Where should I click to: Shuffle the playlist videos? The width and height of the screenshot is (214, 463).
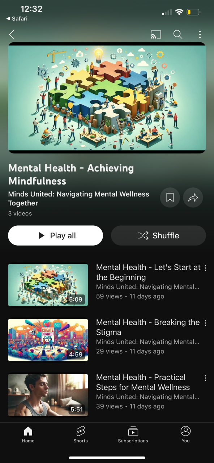(x=158, y=235)
